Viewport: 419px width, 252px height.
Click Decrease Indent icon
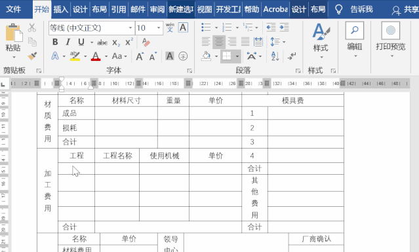point(271,27)
